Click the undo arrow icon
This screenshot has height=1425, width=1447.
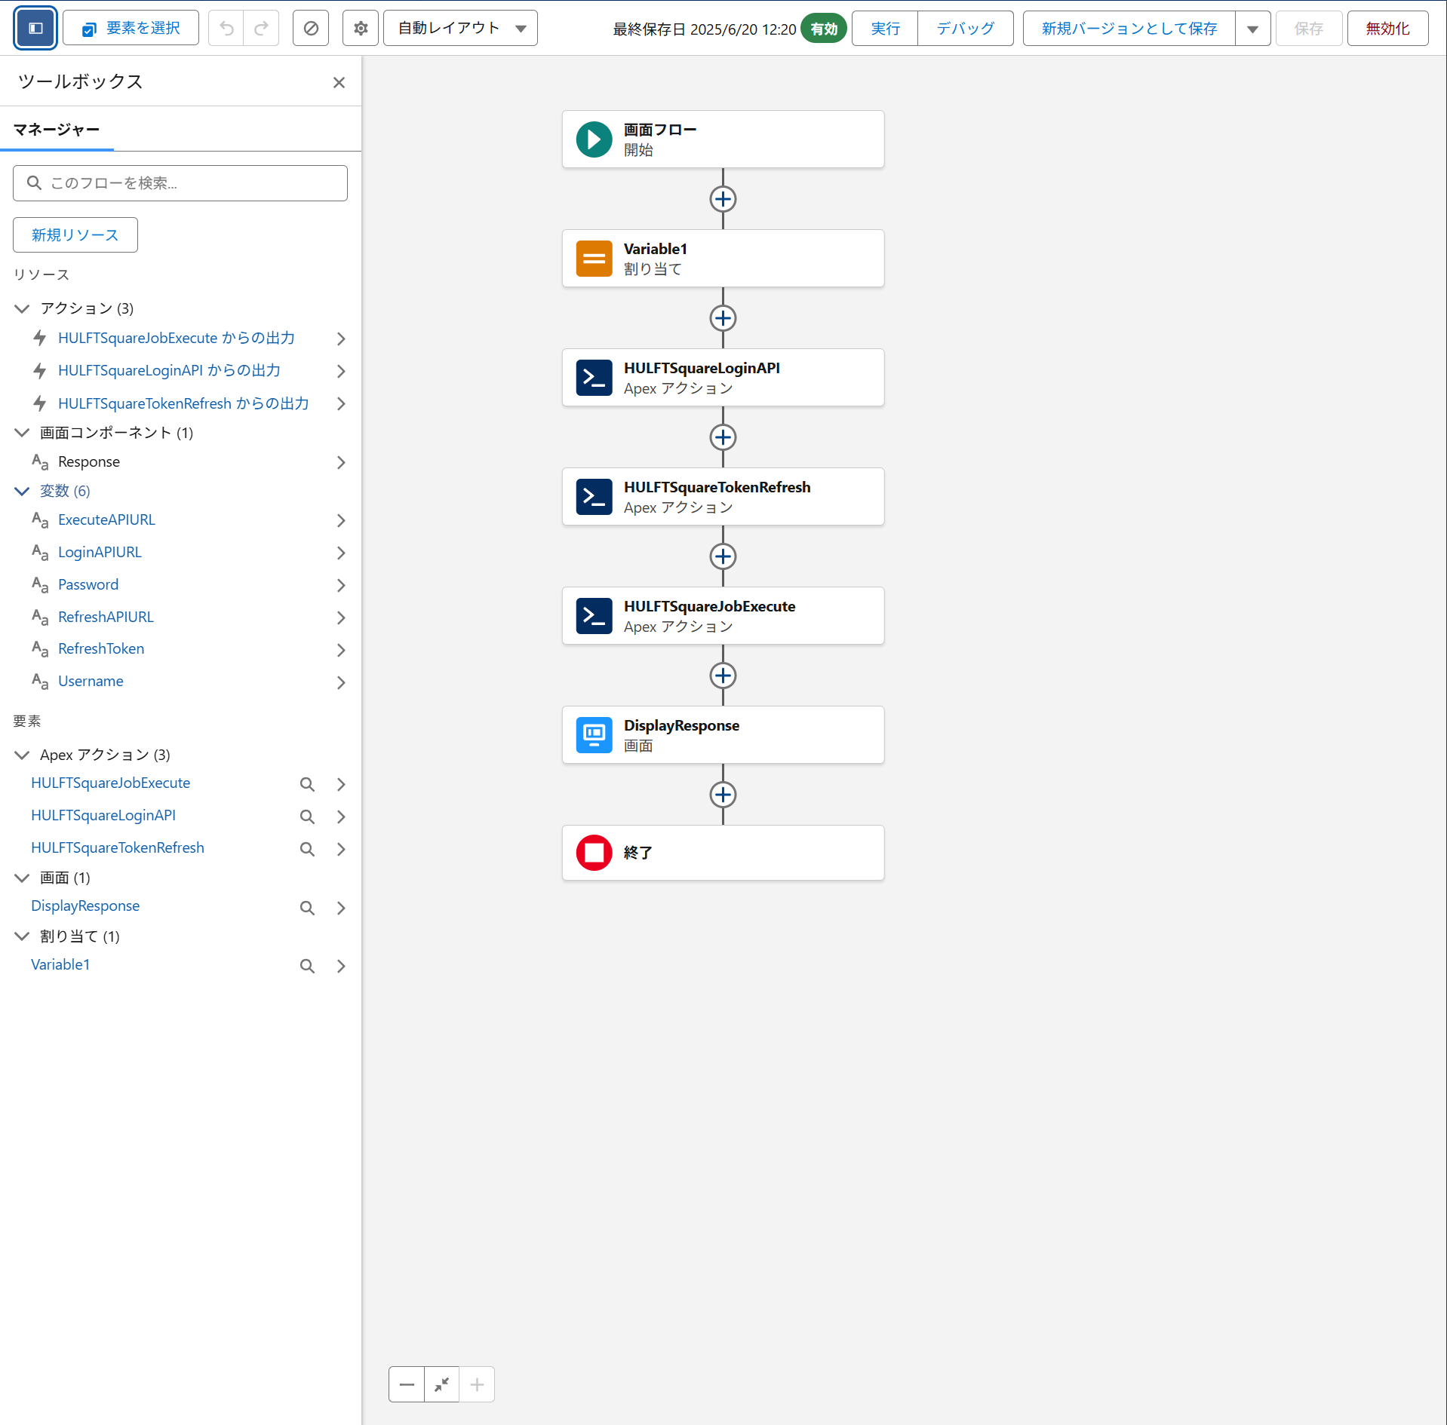tap(226, 29)
